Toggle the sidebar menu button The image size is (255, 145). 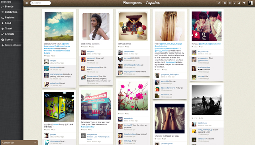click(27, 3)
